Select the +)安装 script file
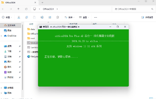The width and height of the screenshot is (156, 99). tap(32, 52)
